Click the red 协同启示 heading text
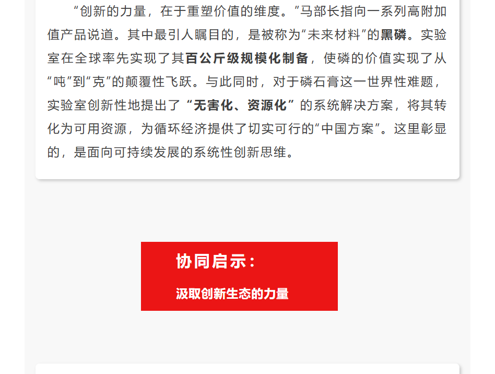 [216, 261]
